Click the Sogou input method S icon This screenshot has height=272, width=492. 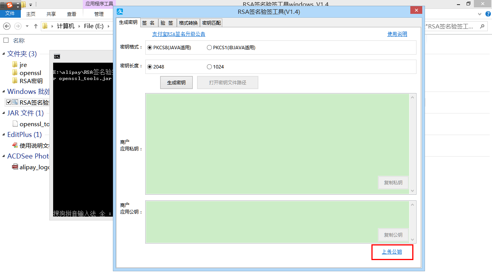pyautogui.click(x=10, y=5)
